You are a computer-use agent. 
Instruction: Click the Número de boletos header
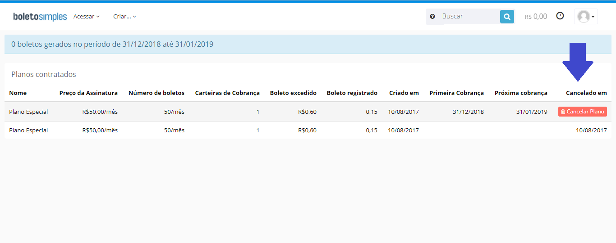[x=156, y=93]
